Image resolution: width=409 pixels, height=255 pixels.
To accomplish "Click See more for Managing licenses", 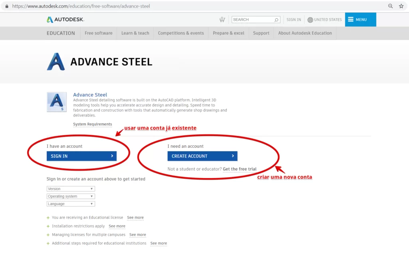I will click(x=138, y=235).
